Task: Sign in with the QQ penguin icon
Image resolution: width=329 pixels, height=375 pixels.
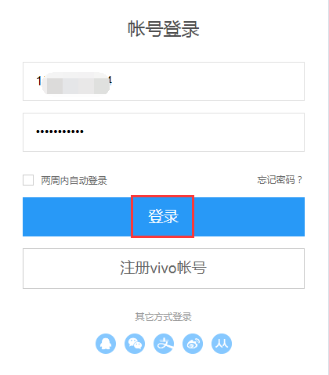Action: coord(106,344)
